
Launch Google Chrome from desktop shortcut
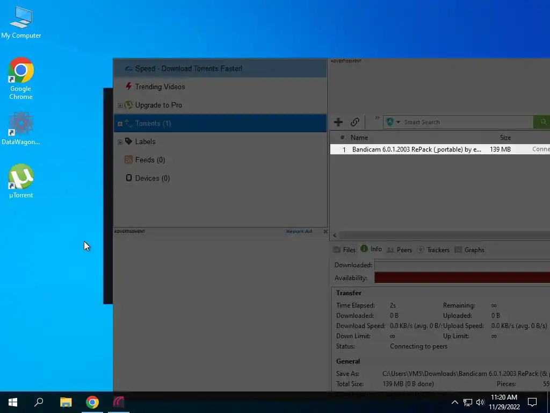click(x=21, y=79)
